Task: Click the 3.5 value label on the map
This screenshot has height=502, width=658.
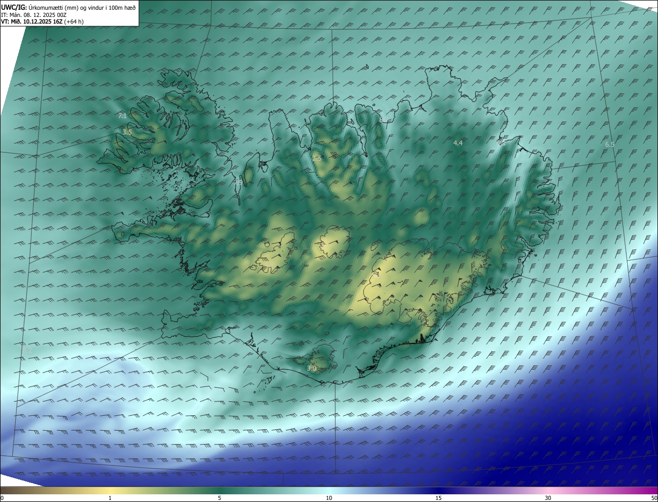Action: [x=127, y=132]
